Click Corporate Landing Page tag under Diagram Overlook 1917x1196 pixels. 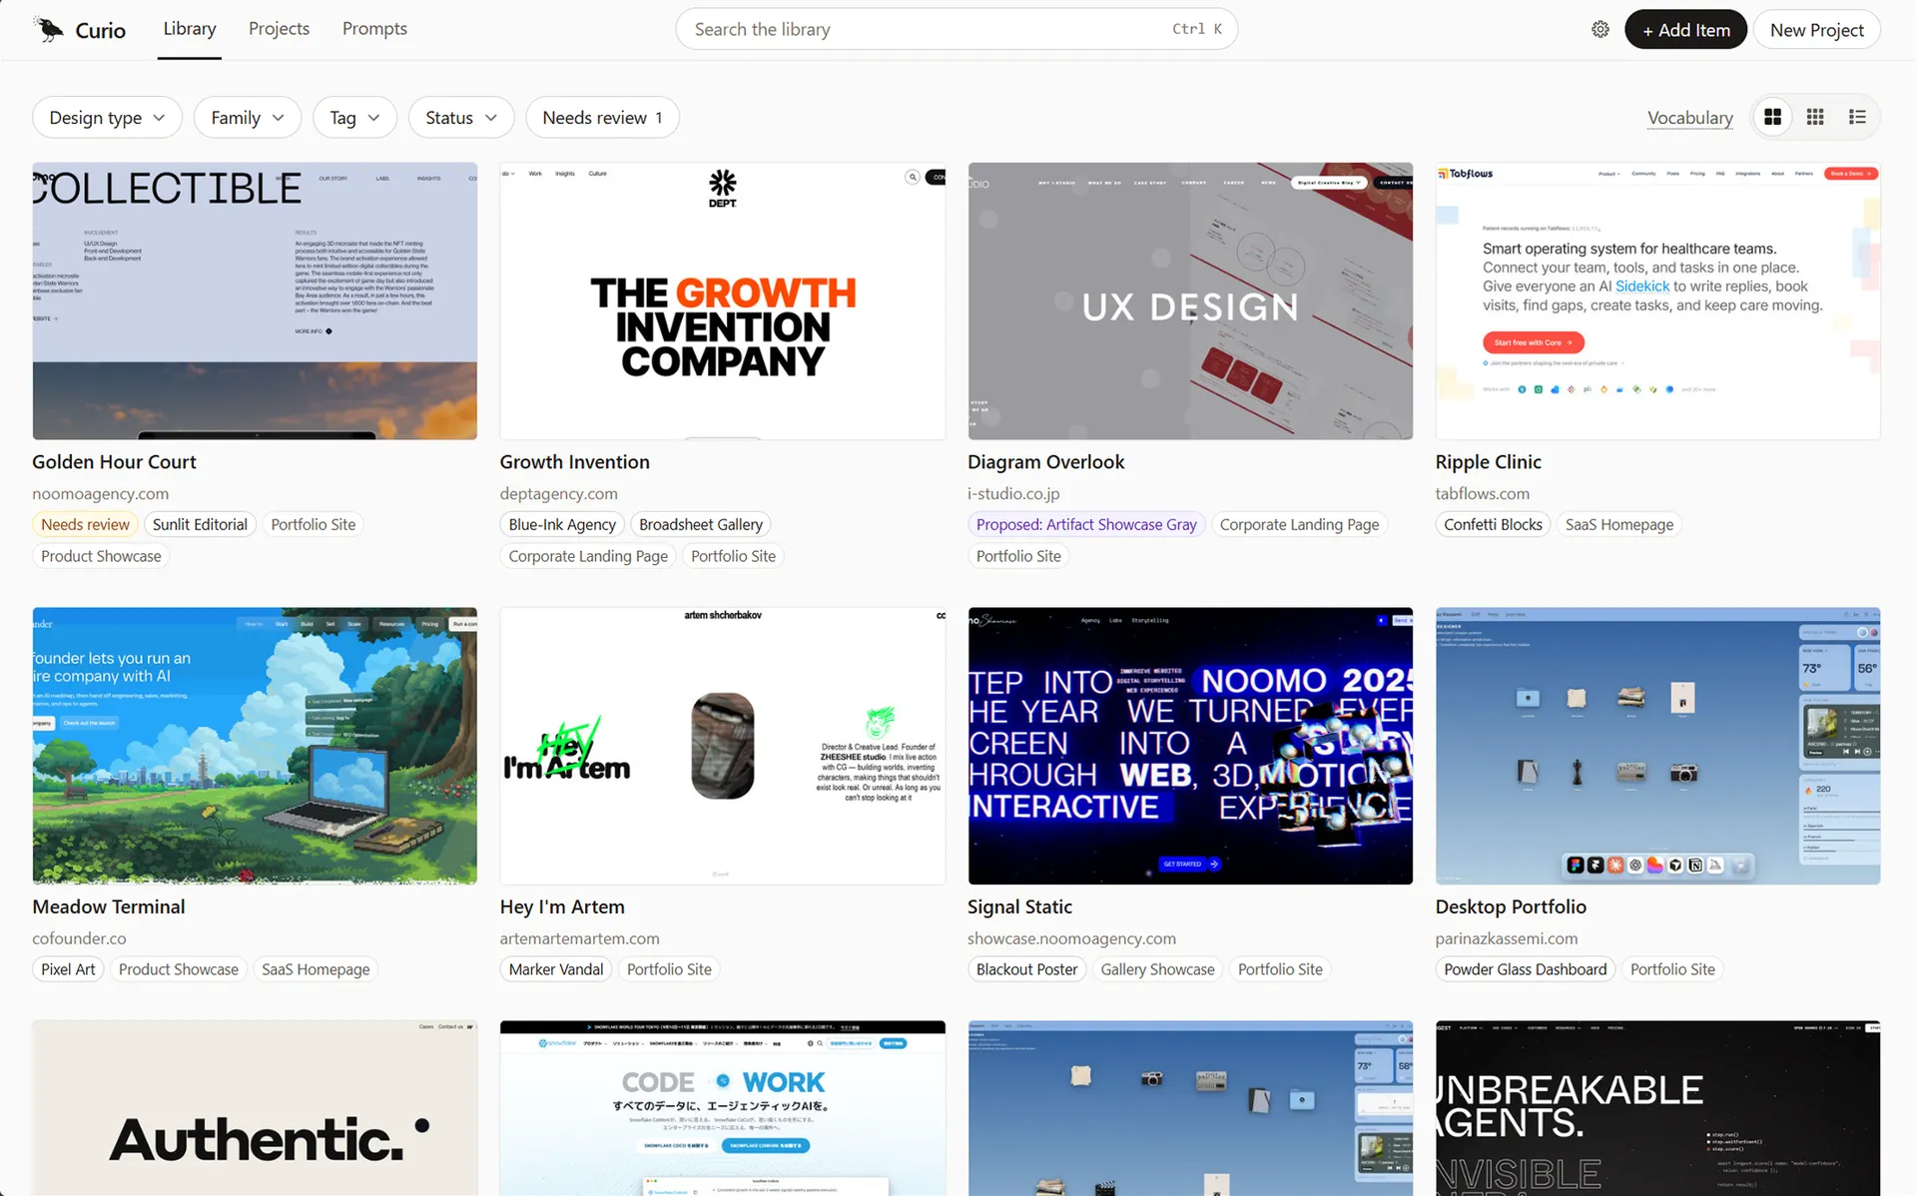pos(1299,524)
